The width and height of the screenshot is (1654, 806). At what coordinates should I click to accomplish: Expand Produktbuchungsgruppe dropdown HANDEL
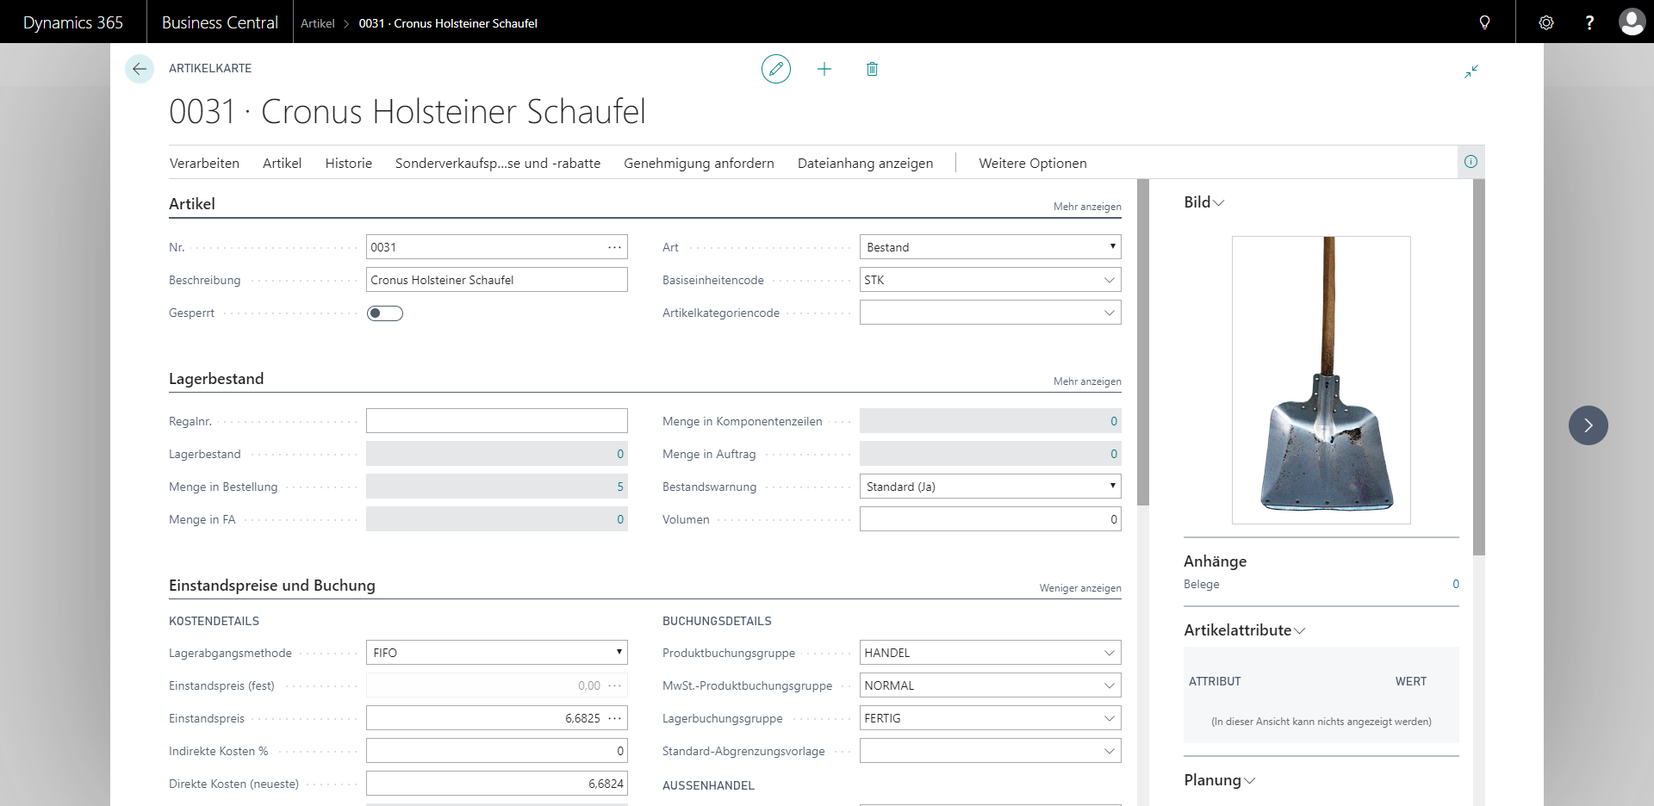(1110, 653)
